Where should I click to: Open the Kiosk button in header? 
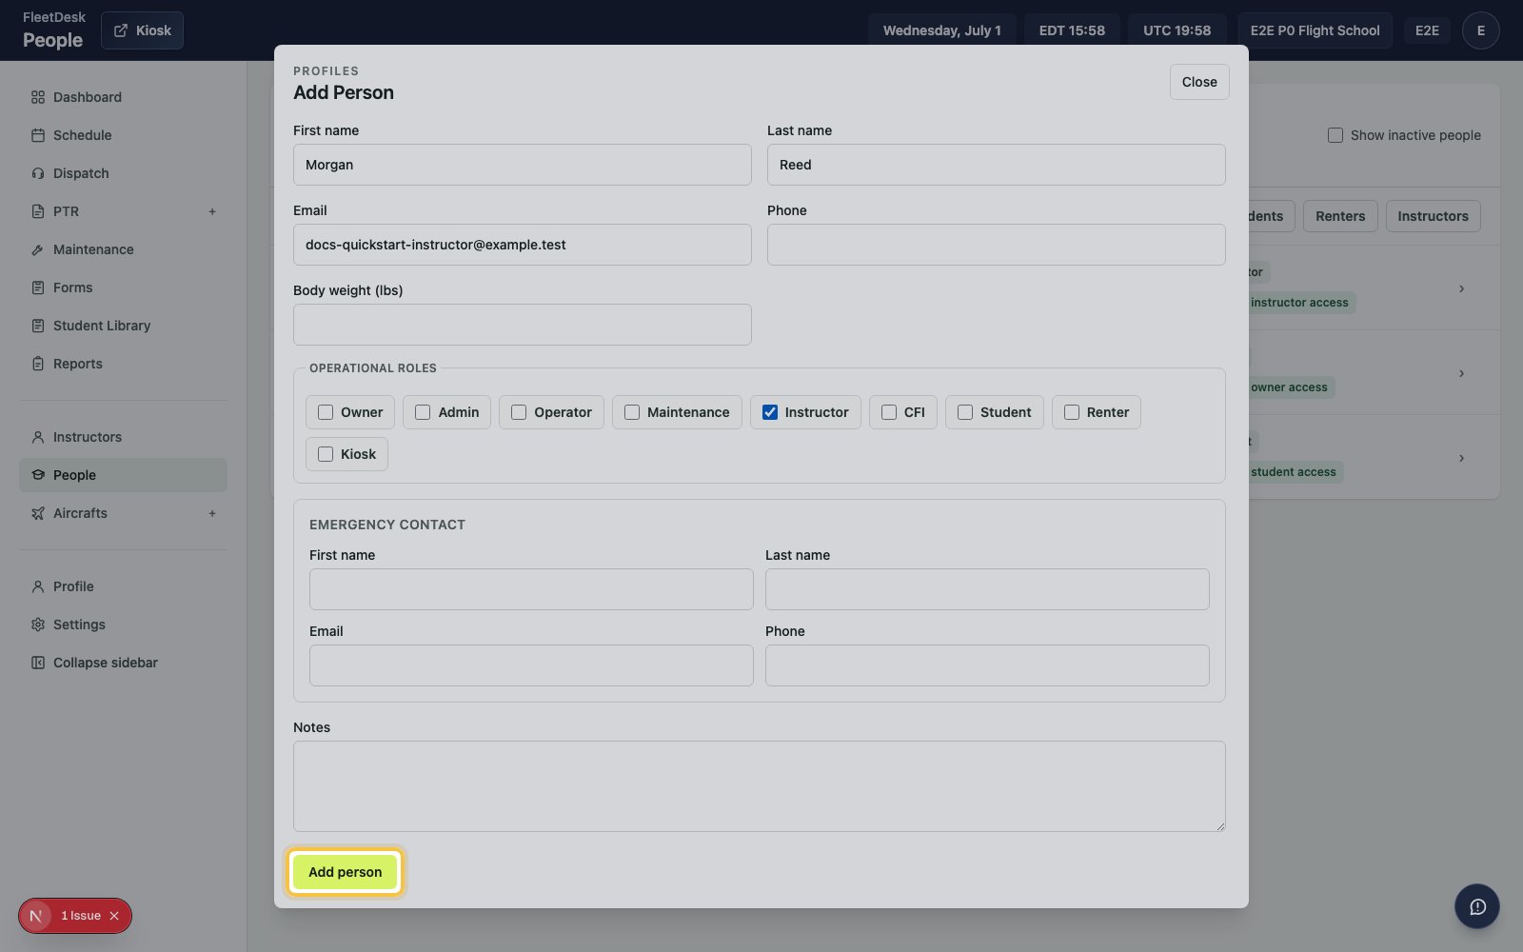(x=142, y=30)
